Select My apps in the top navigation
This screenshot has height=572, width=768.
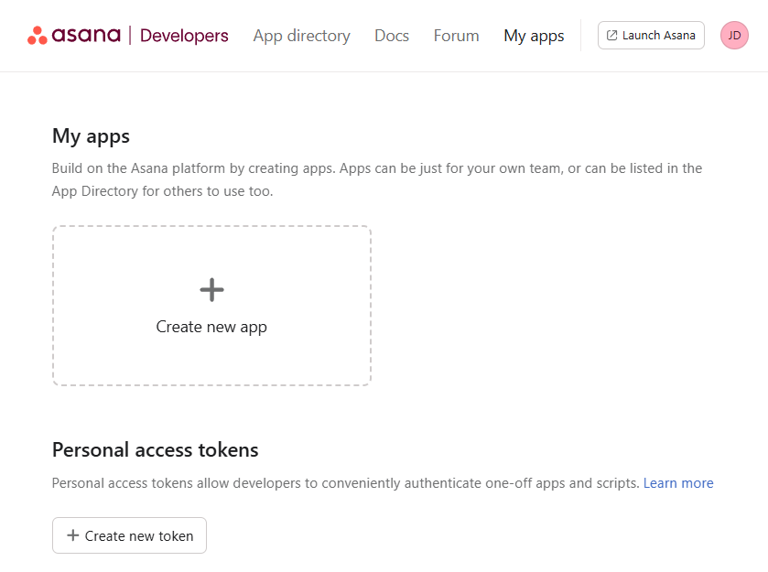click(534, 36)
